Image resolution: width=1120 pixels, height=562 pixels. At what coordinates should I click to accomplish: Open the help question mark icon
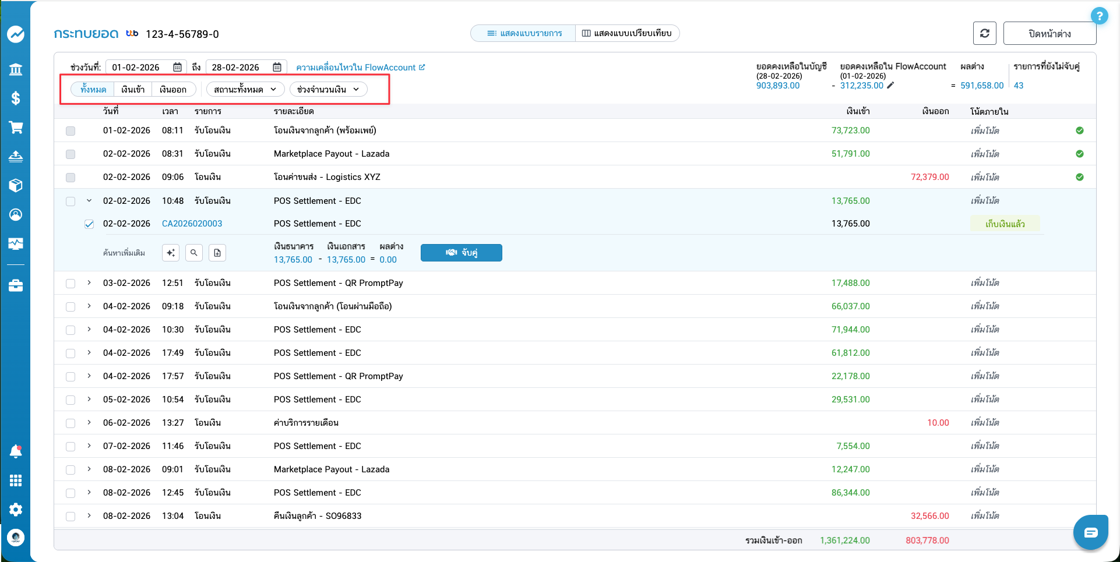click(1098, 16)
